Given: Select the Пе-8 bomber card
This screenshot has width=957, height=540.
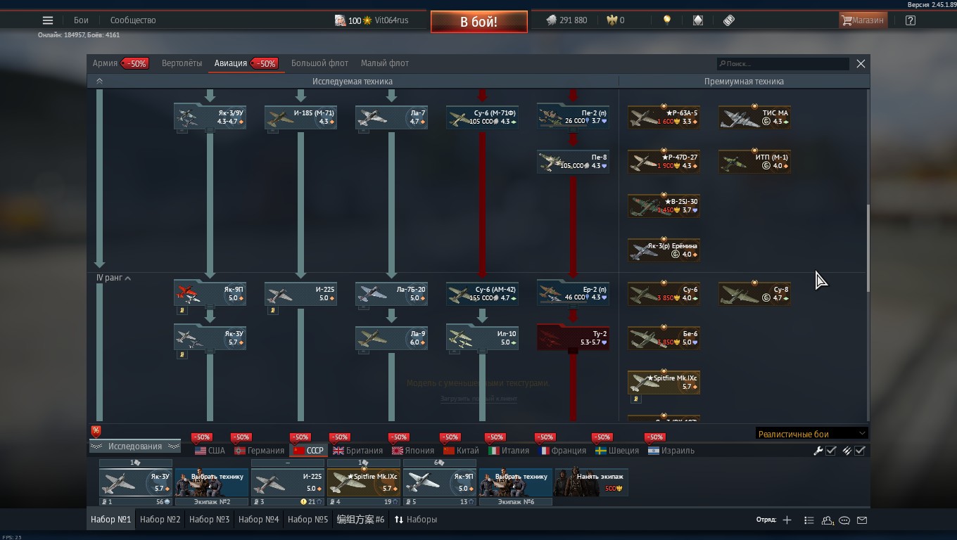Looking at the screenshot, I should pyautogui.click(x=573, y=162).
